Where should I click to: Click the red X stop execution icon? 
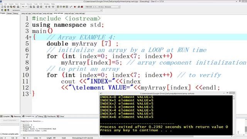coord(75,7)
